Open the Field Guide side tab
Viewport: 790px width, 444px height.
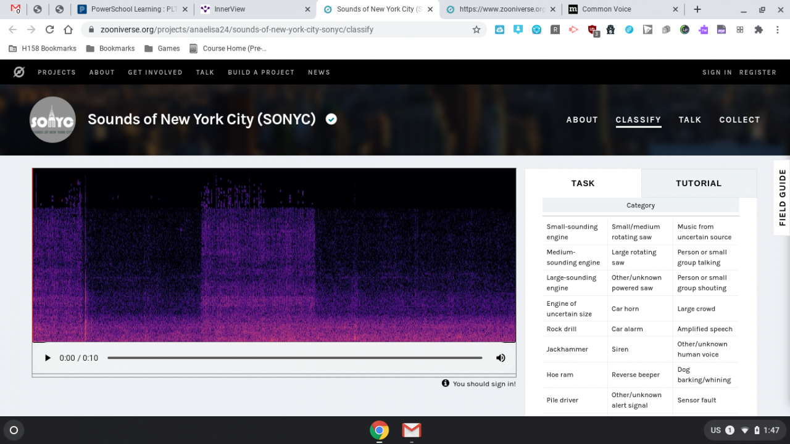pyautogui.click(x=782, y=198)
